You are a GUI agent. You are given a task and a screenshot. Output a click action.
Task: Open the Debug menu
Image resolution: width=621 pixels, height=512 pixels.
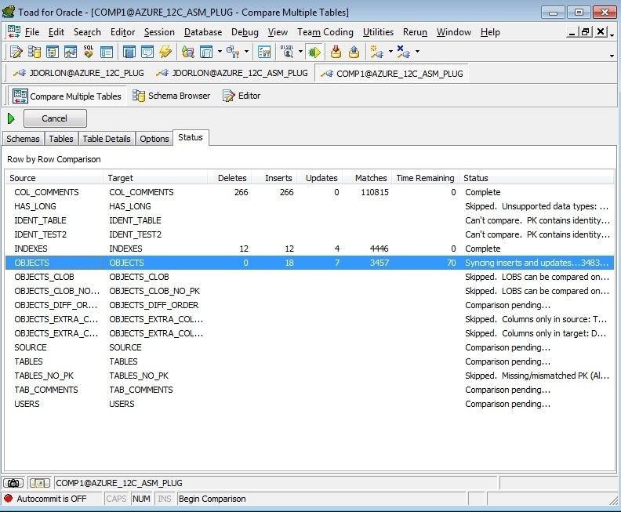click(x=245, y=32)
